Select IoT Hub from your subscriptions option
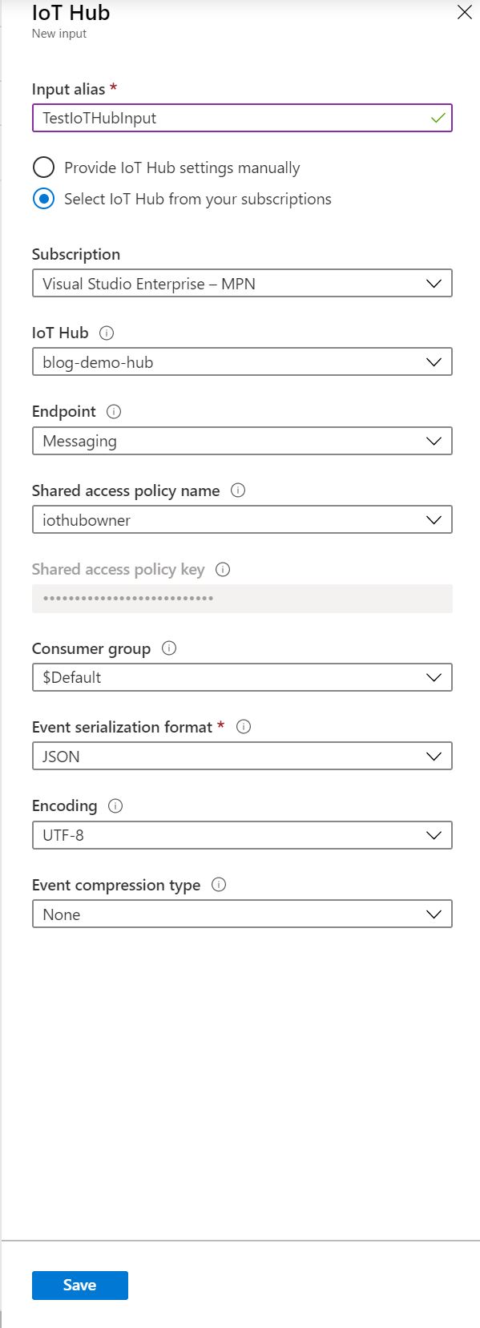480x1328 pixels. [x=44, y=199]
